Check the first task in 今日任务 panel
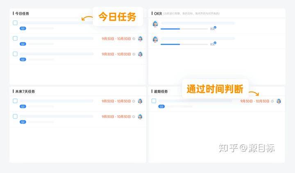The height and width of the screenshot is (173, 295). [x=15, y=23]
